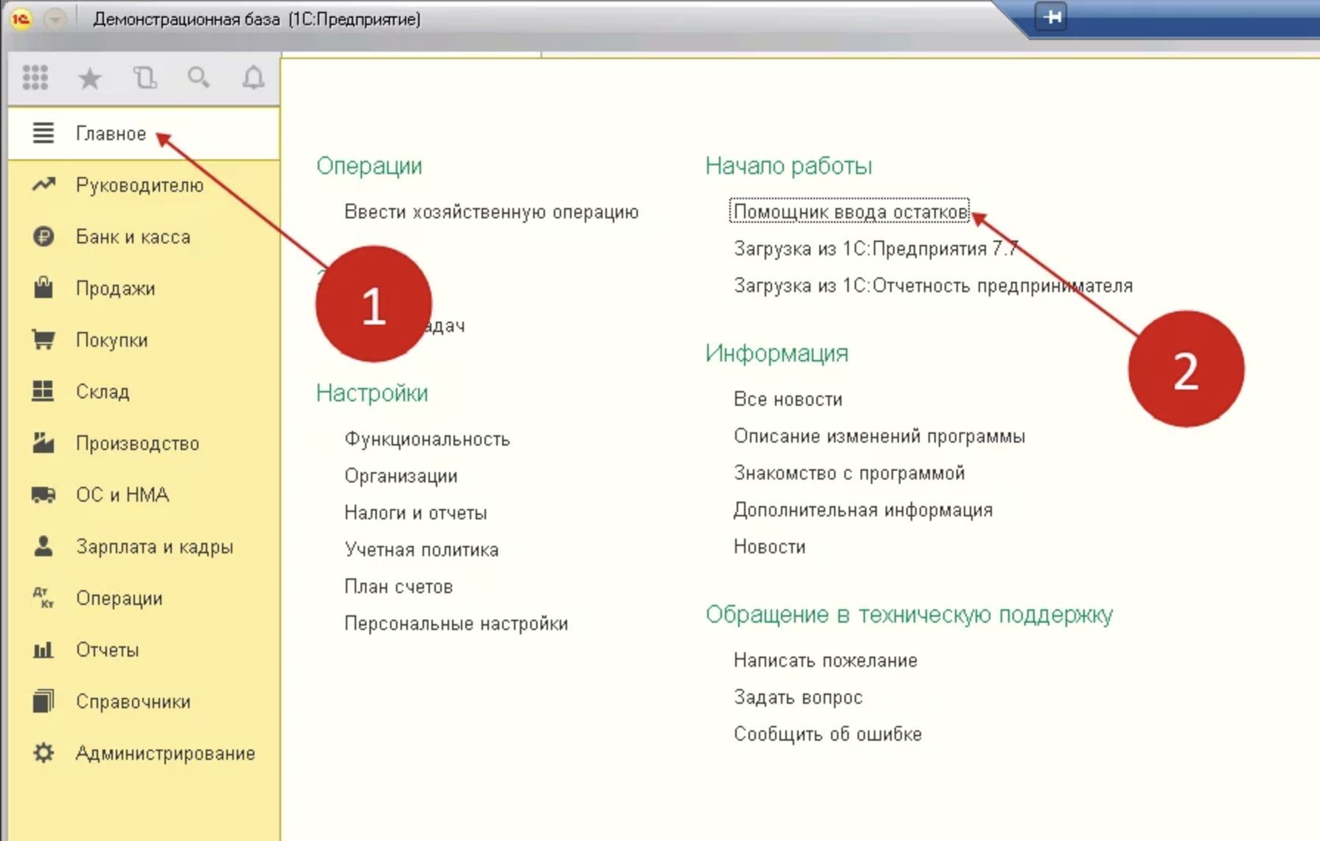Open notifications bell icon
Screen dimensions: 1320x841
253,77
